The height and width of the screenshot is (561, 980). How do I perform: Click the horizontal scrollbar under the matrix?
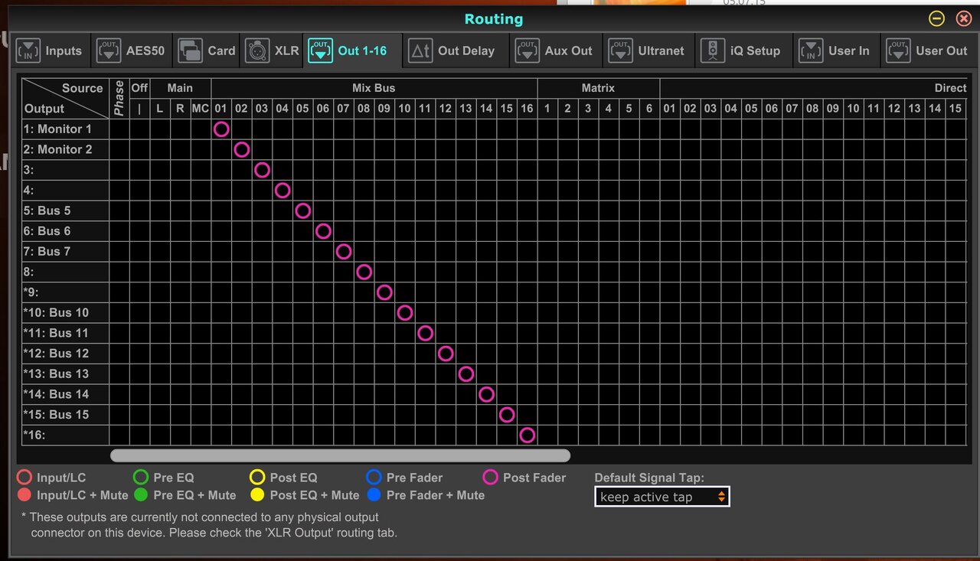pos(341,455)
